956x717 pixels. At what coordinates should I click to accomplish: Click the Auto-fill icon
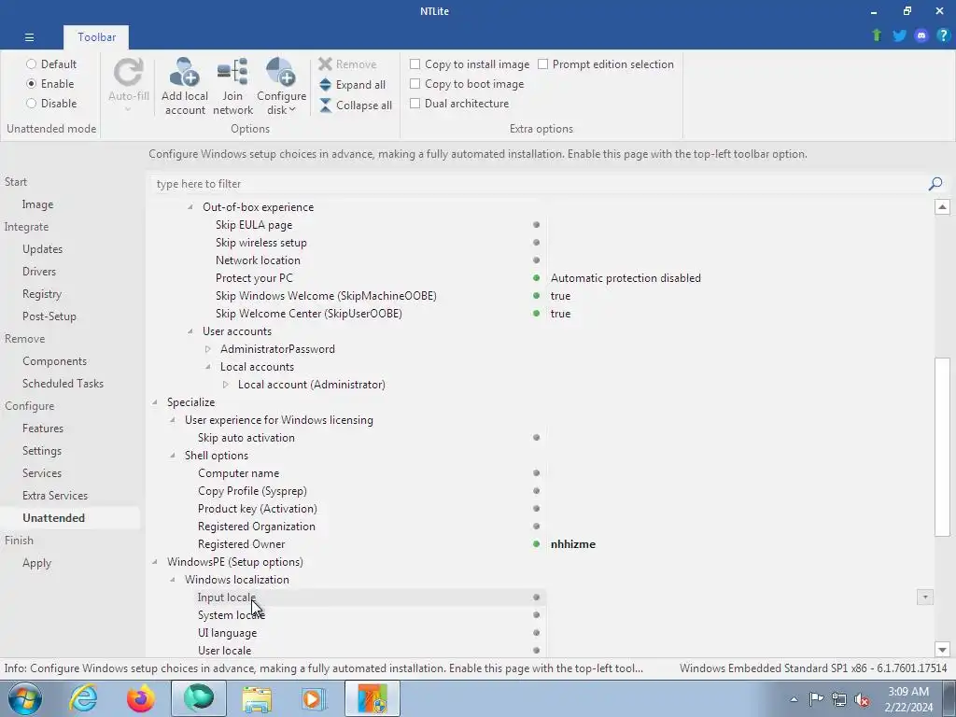click(129, 73)
